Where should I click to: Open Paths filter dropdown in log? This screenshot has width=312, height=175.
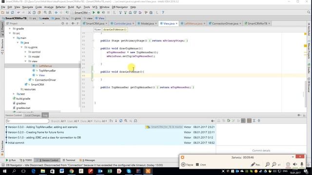100,121
